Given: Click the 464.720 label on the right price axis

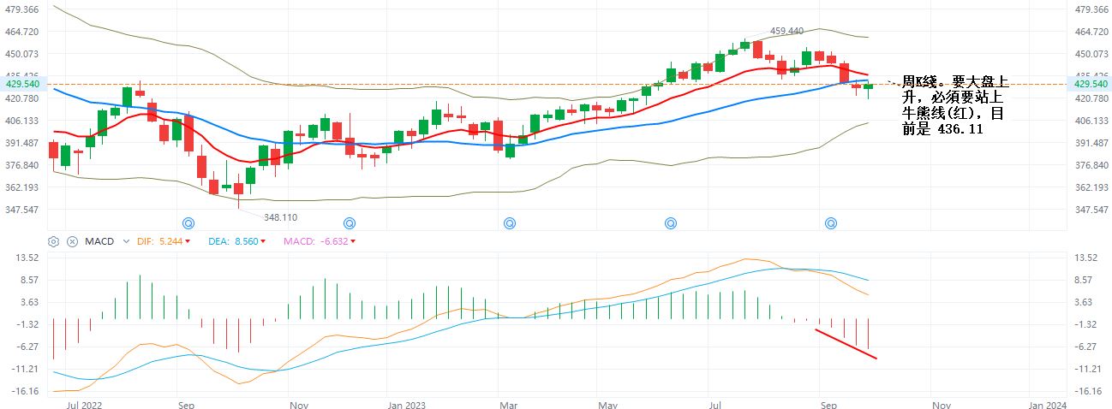Looking at the screenshot, I should pos(1091,32).
